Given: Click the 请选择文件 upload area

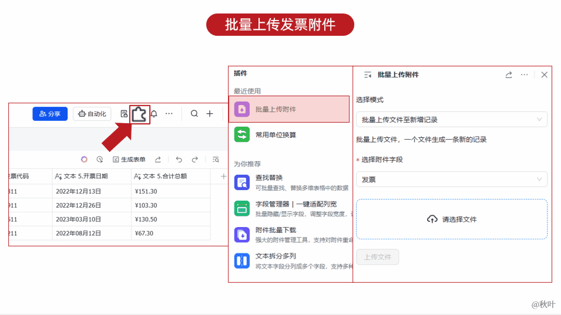Looking at the screenshot, I should tap(451, 219).
